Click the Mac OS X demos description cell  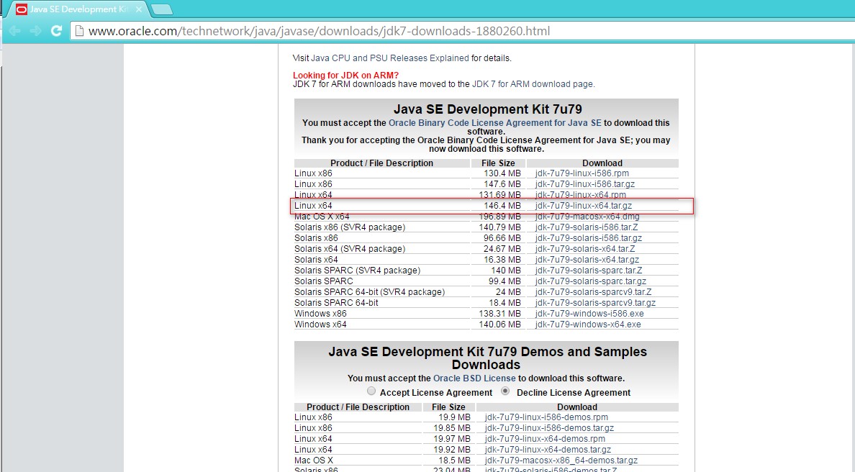click(358, 460)
